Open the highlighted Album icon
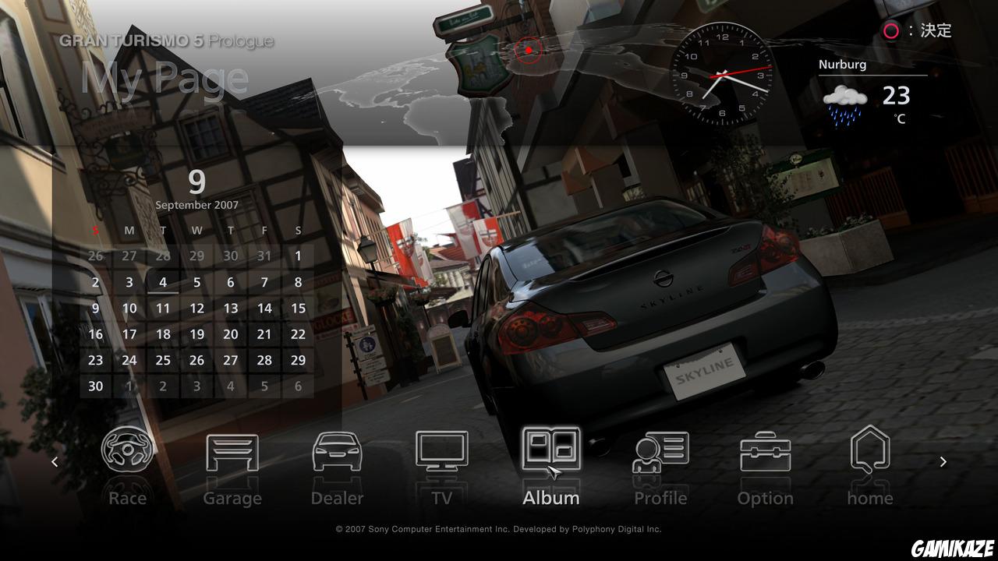Viewport: 998px width, 561px height. (550, 450)
